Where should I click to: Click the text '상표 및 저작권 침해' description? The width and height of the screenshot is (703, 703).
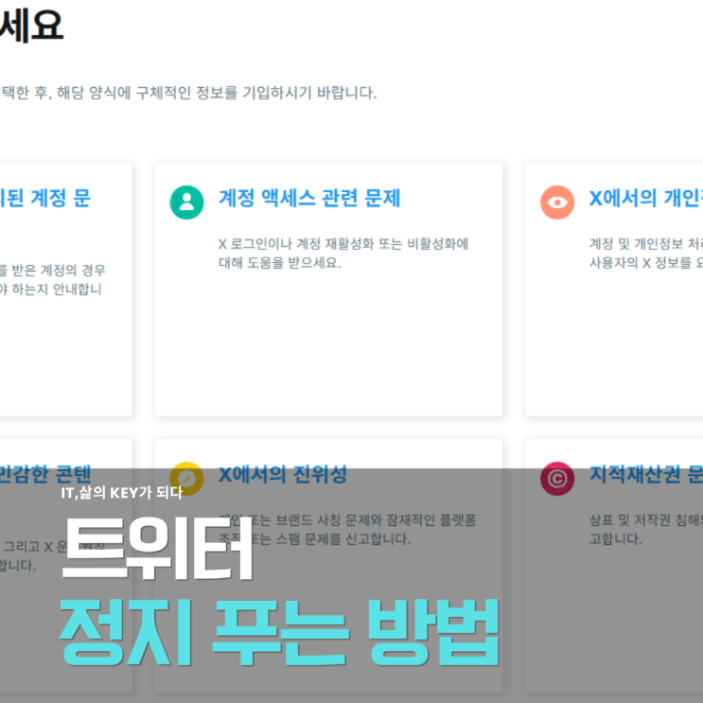[643, 520]
